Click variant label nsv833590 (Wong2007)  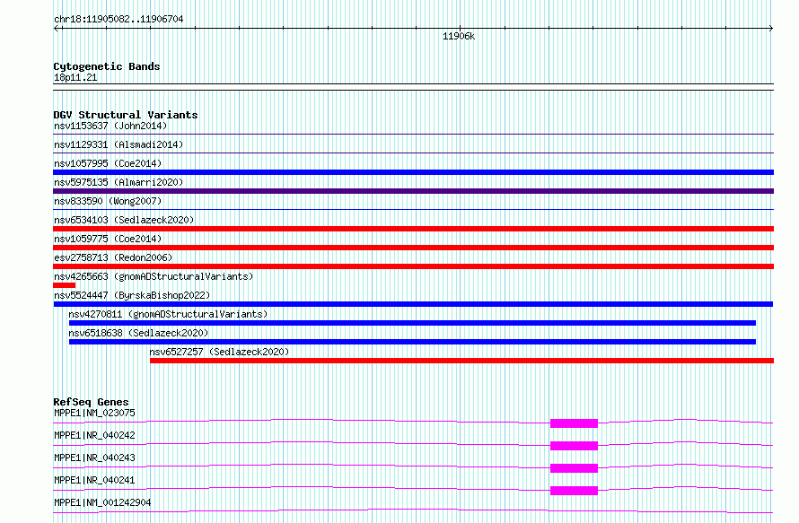click(x=108, y=201)
